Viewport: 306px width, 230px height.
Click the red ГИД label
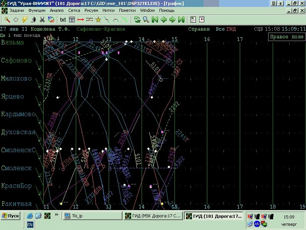231,29
